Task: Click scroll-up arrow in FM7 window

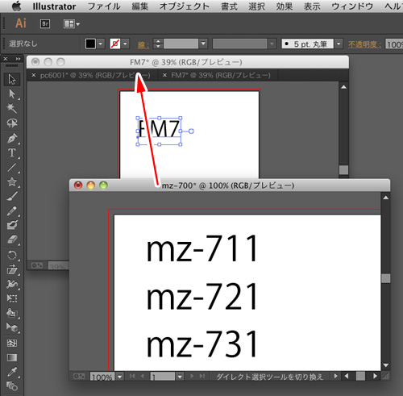Action: (x=343, y=87)
